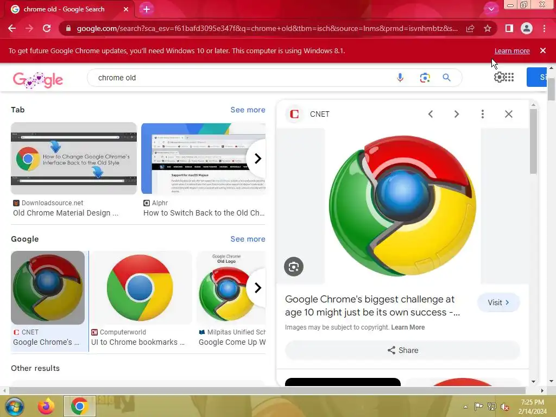This screenshot has height=417, width=556.
Task: Open 'How to Switch Back to the Old Ch...' title
Action: (x=204, y=213)
